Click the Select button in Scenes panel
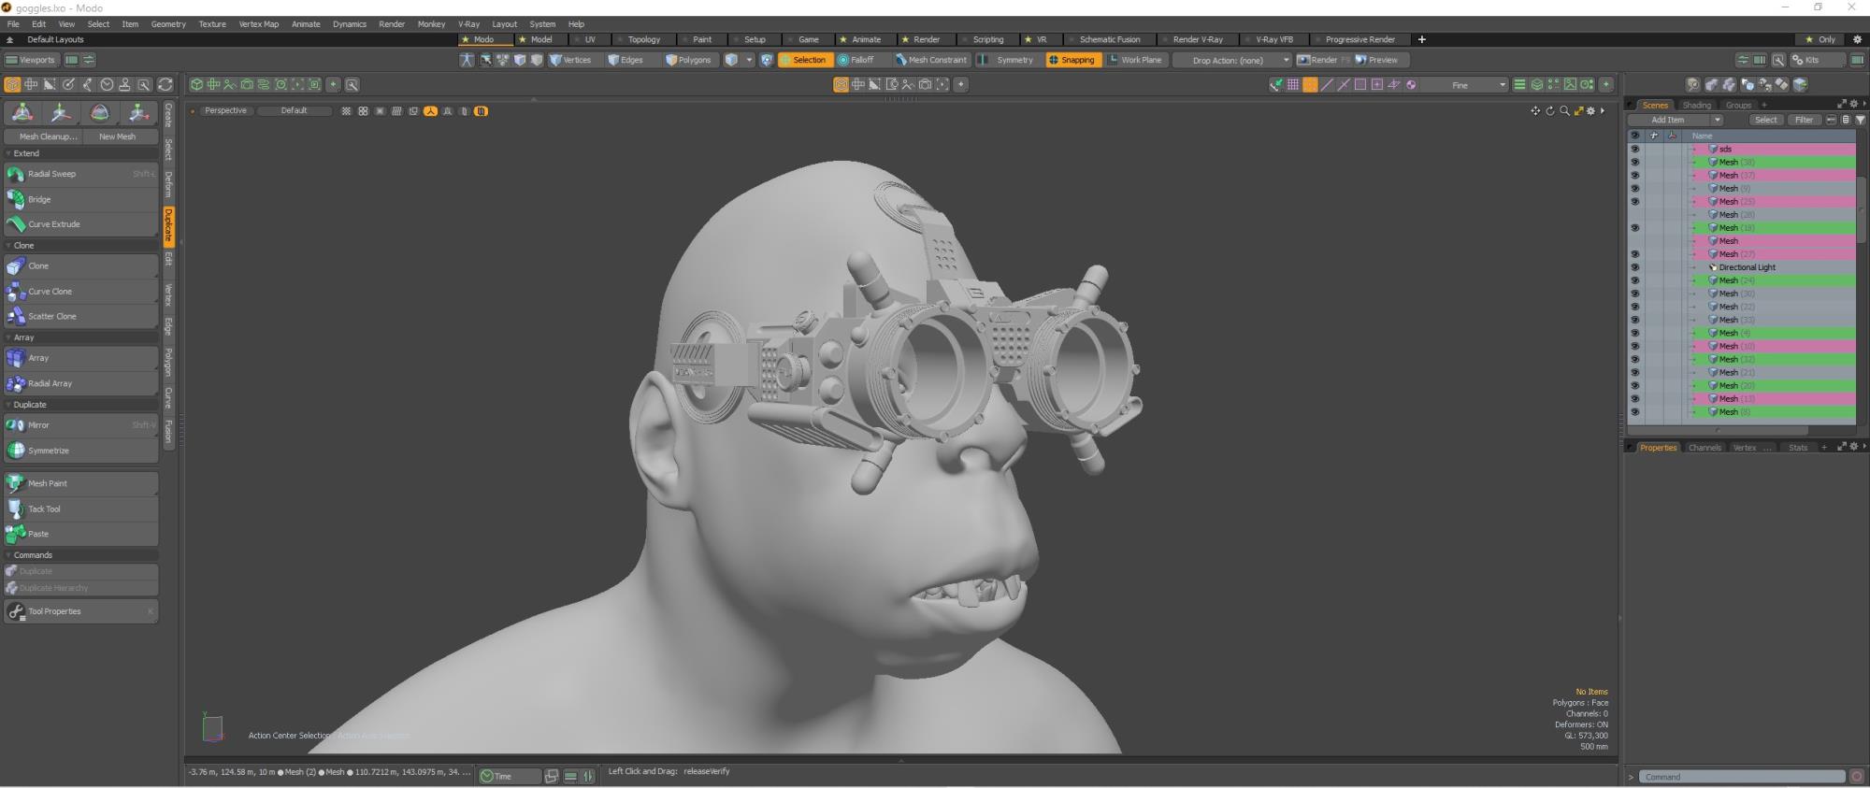 coord(1765,120)
